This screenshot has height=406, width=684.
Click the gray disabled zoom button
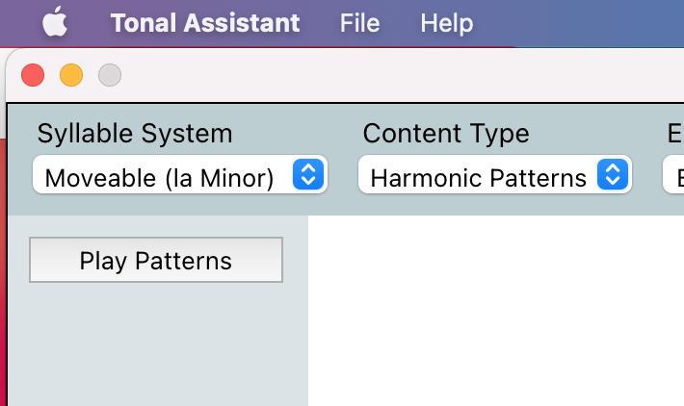coord(110,75)
